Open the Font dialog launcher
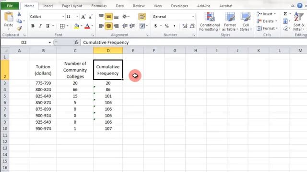 [93, 35]
